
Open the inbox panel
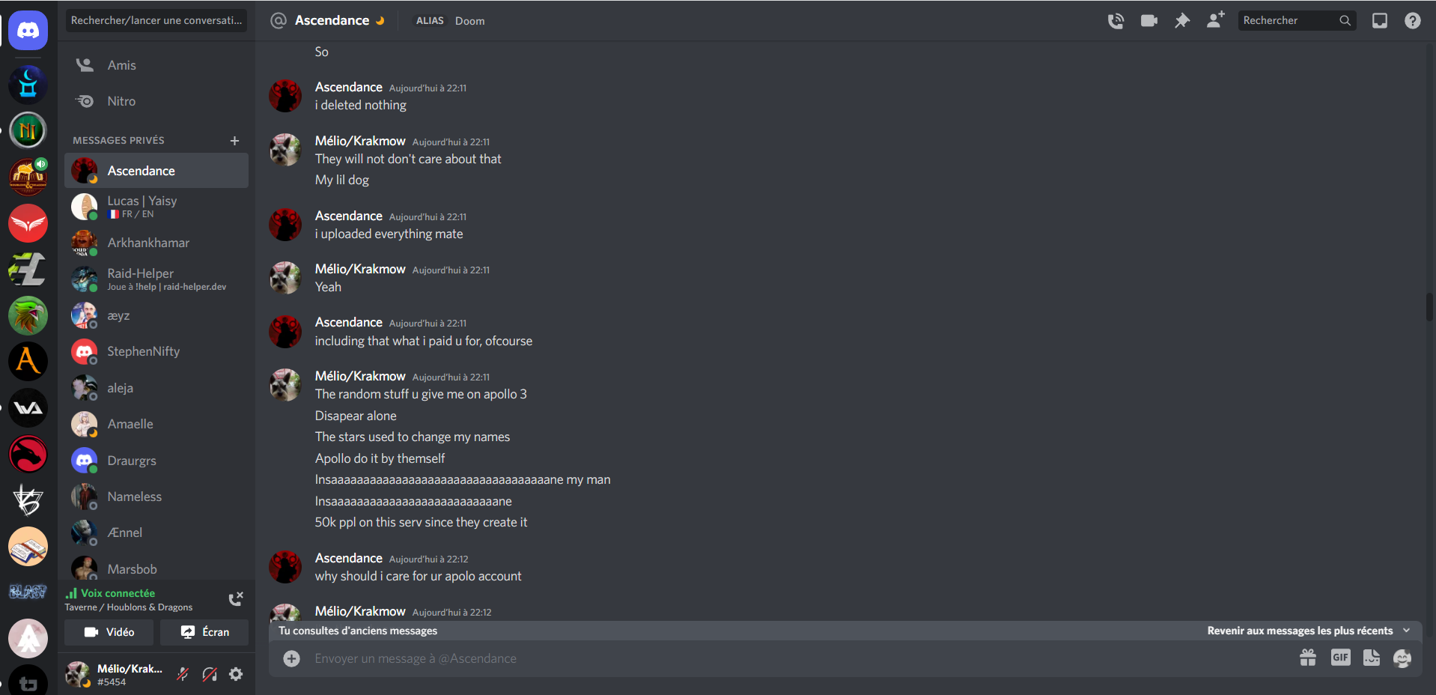coord(1379,21)
